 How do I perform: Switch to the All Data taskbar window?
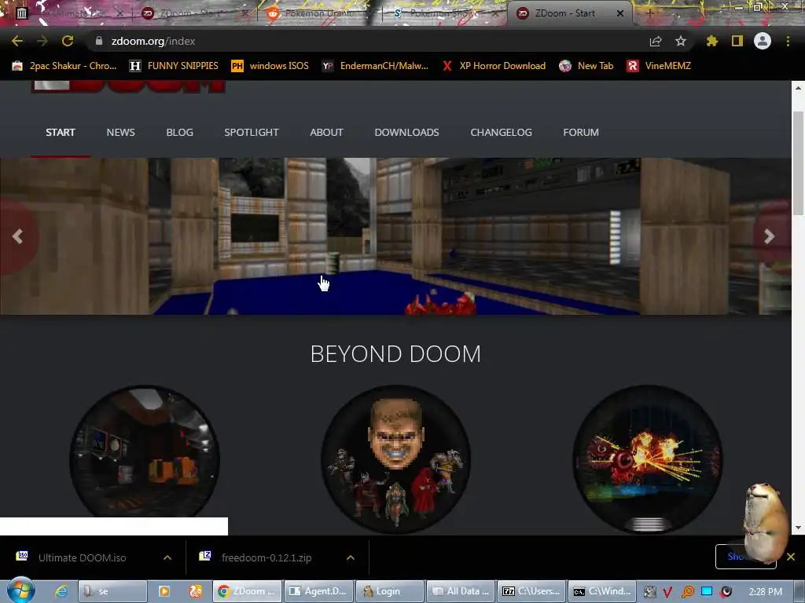coord(461,591)
